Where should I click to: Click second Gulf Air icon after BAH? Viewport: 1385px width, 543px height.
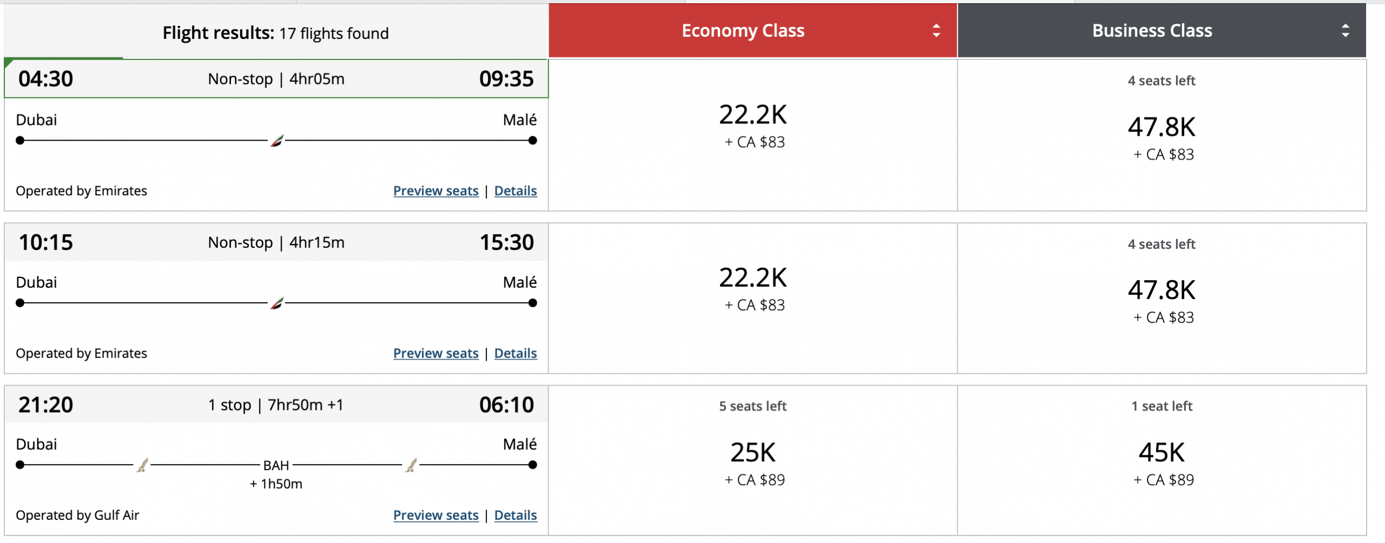411,465
